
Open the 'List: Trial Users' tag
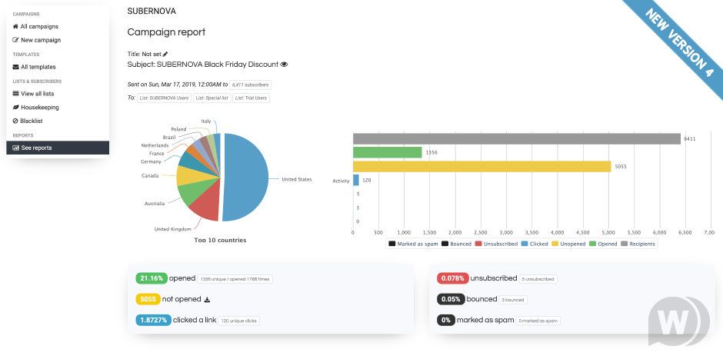coord(251,98)
